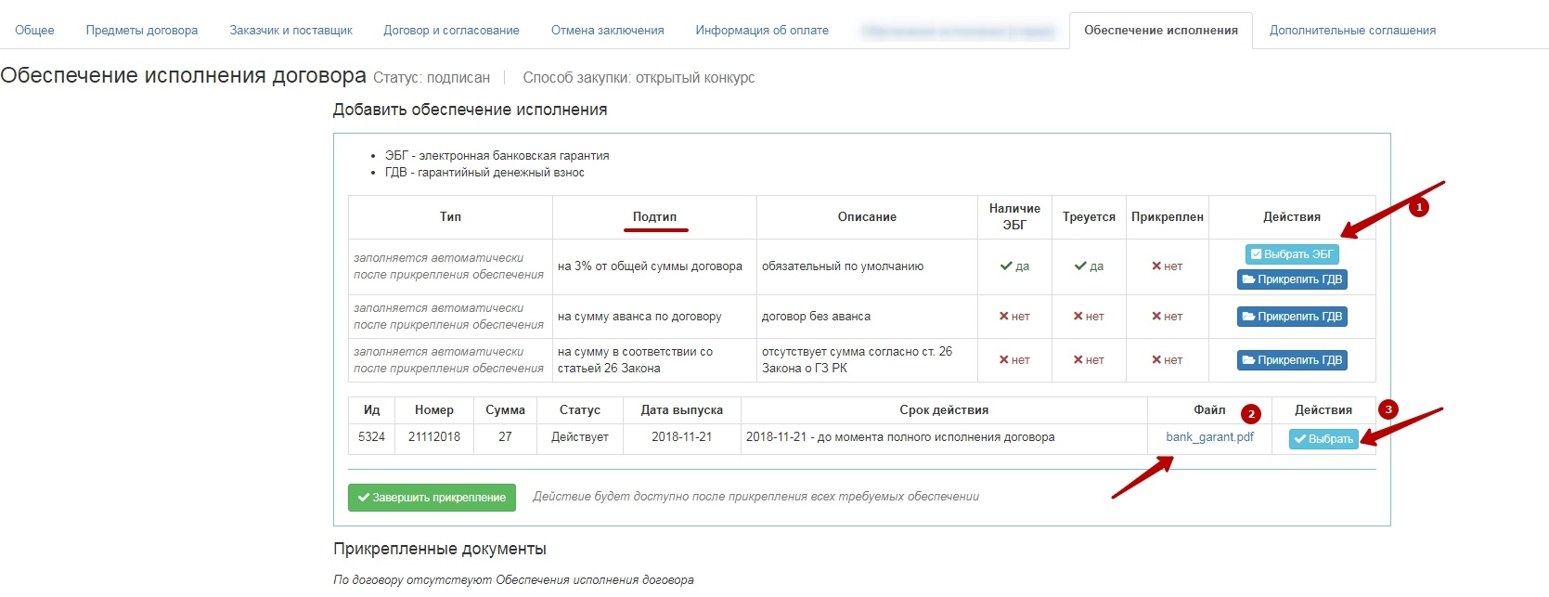Screen dimensions: 1549x597
Task: Select the 'Отмена заключения' tab
Action: 607,31
